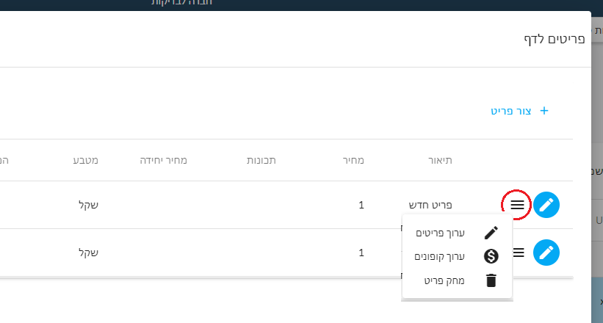This screenshot has height=323, width=603.
Task: Click the מטבע column header
Action: click(86, 160)
